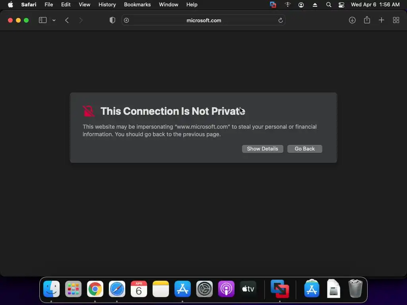Screen dimensions: 407x305
Task: Click the Safari compass icon in Dock
Action: click(117, 289)
